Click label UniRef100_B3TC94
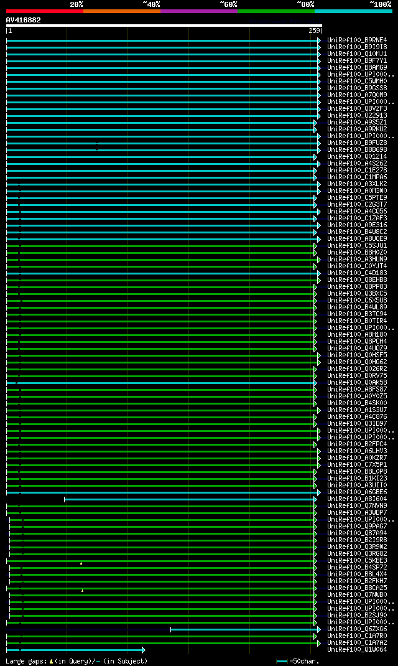The width and height of the screenshot is (398, 666). [x=357, y=314]
